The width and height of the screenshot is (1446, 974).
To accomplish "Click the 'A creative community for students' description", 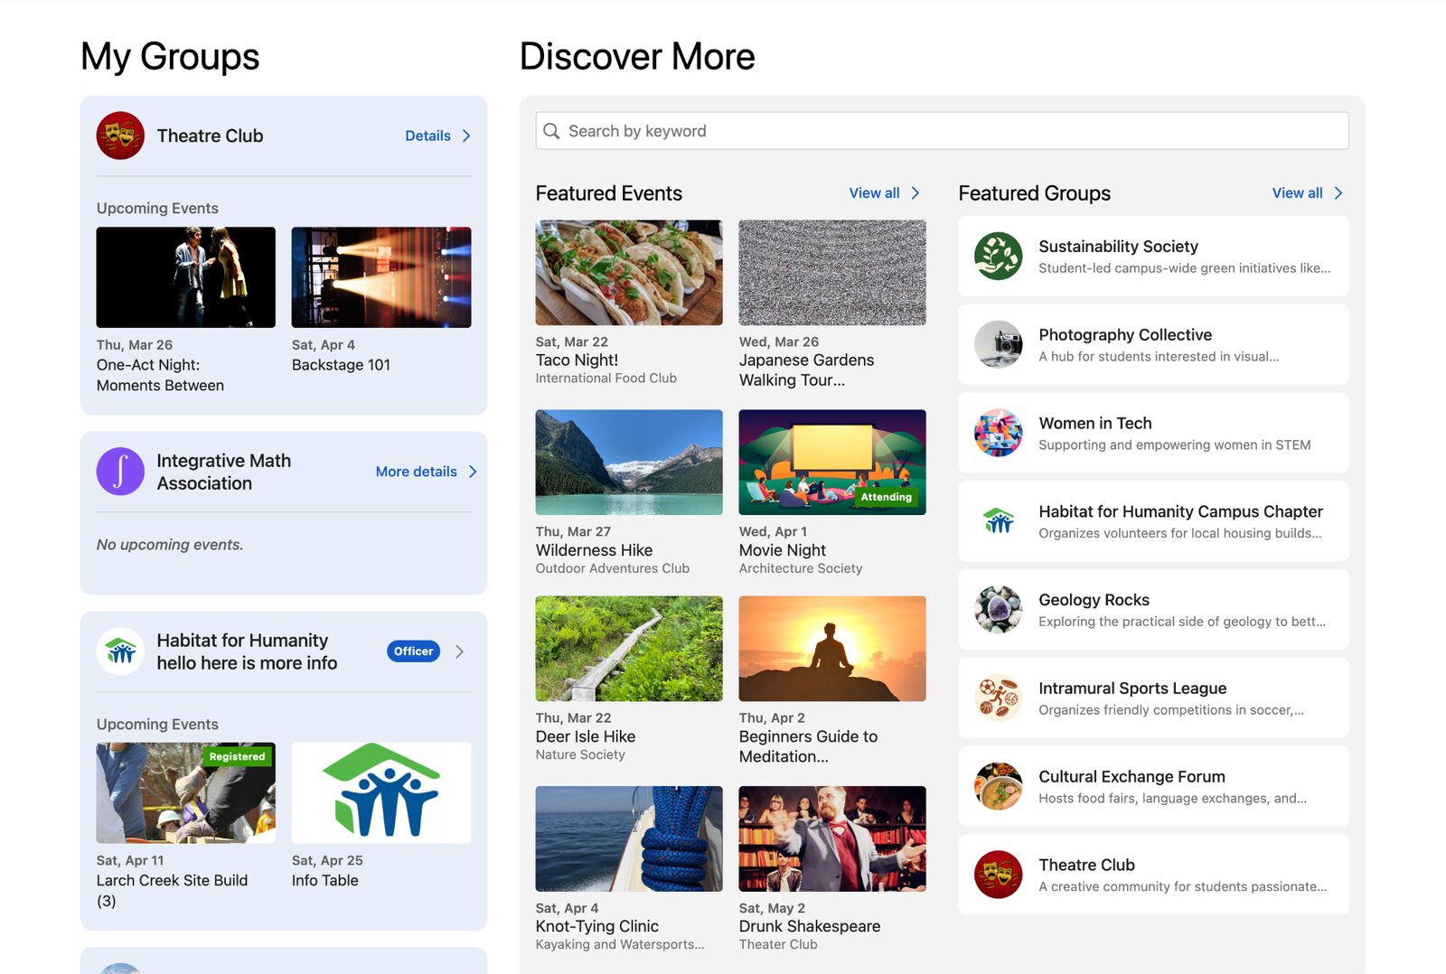I will 1183,886.
